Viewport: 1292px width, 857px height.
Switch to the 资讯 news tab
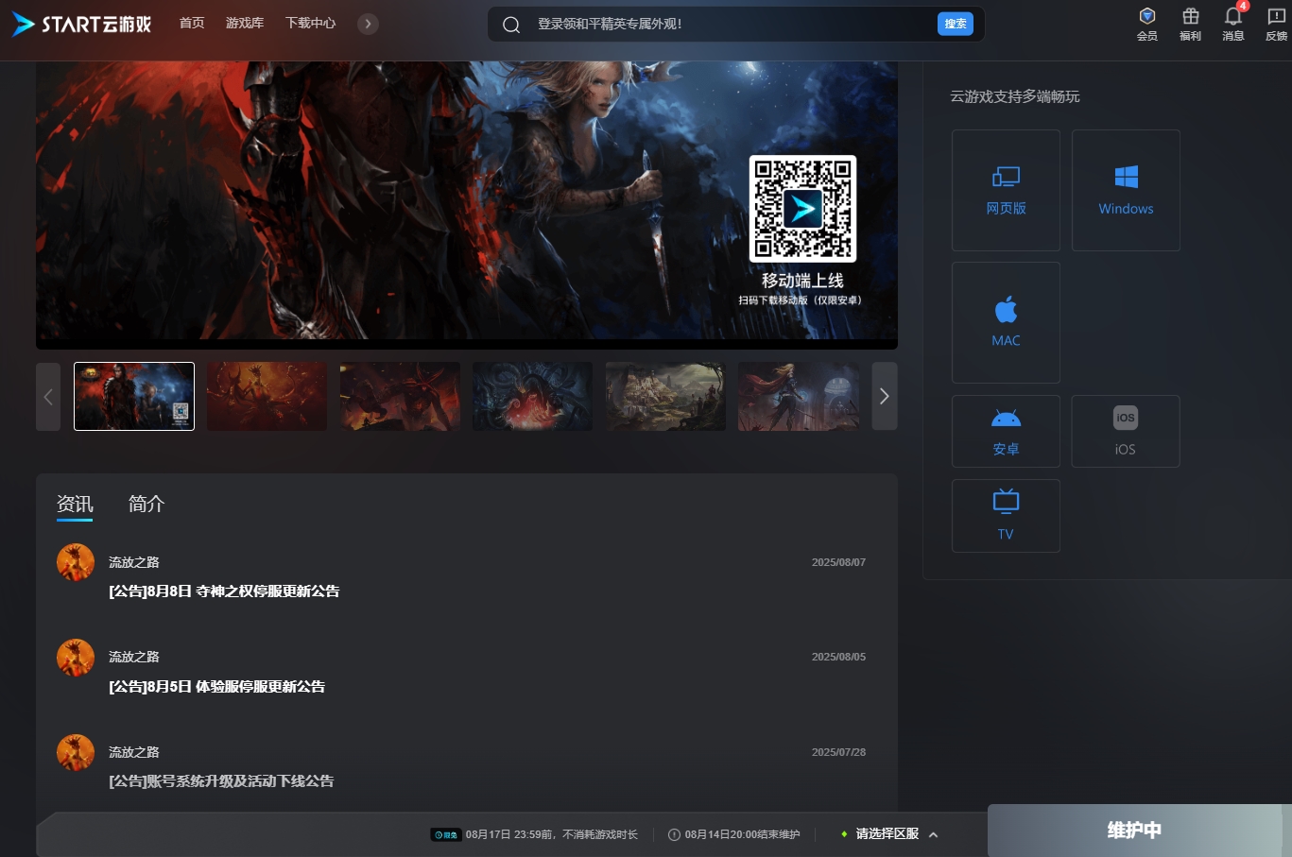pos(75,505)
